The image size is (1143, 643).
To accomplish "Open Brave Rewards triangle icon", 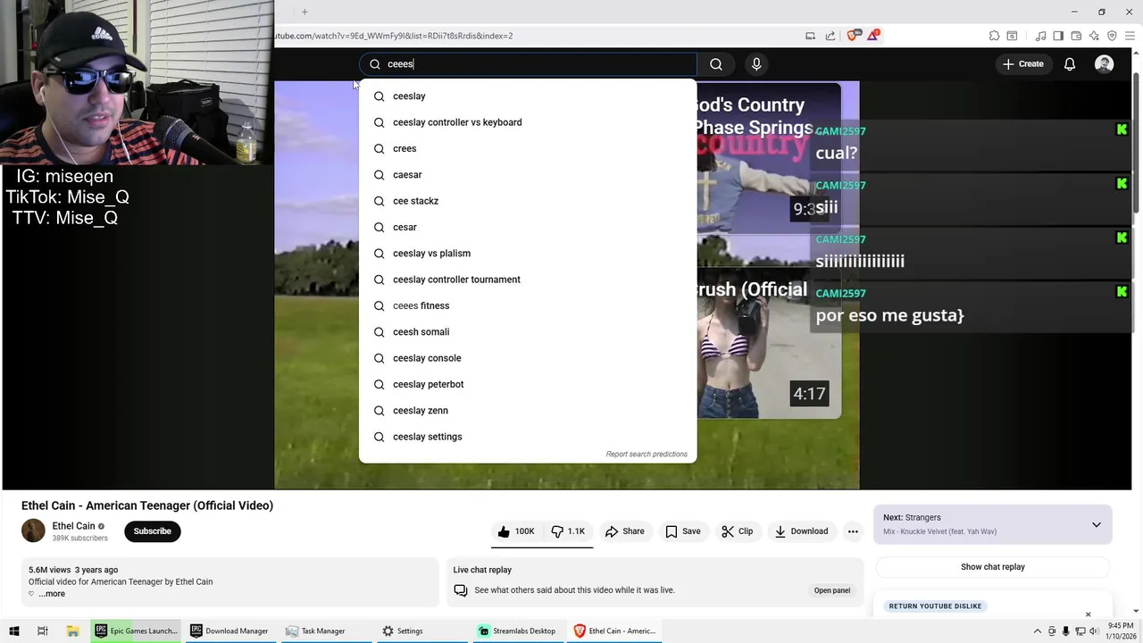I will click(873, 36).
